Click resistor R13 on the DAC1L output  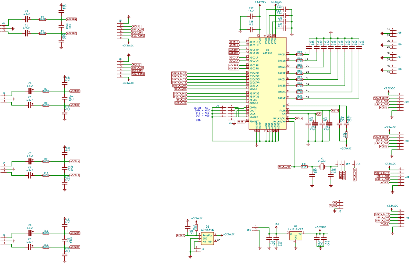coord(299,54)
